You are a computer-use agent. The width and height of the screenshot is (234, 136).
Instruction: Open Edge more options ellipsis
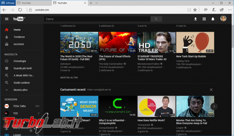(x=230, y=10)
